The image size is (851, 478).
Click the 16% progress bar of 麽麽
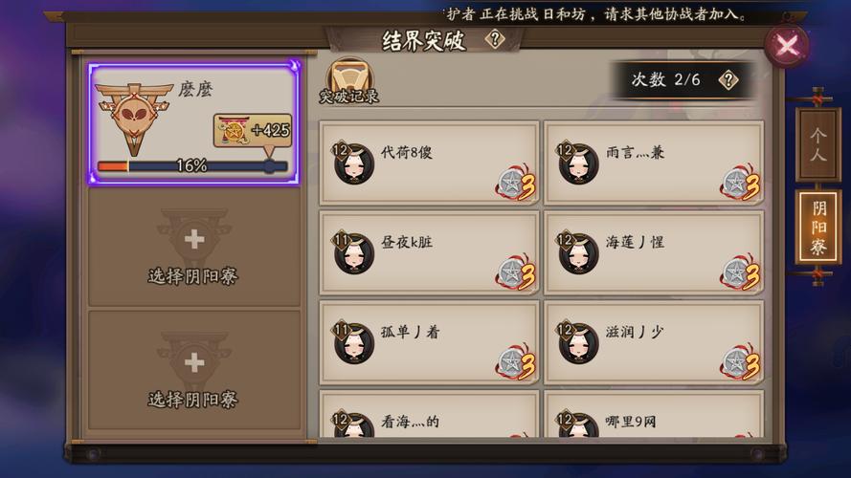[x=192, y=165]
